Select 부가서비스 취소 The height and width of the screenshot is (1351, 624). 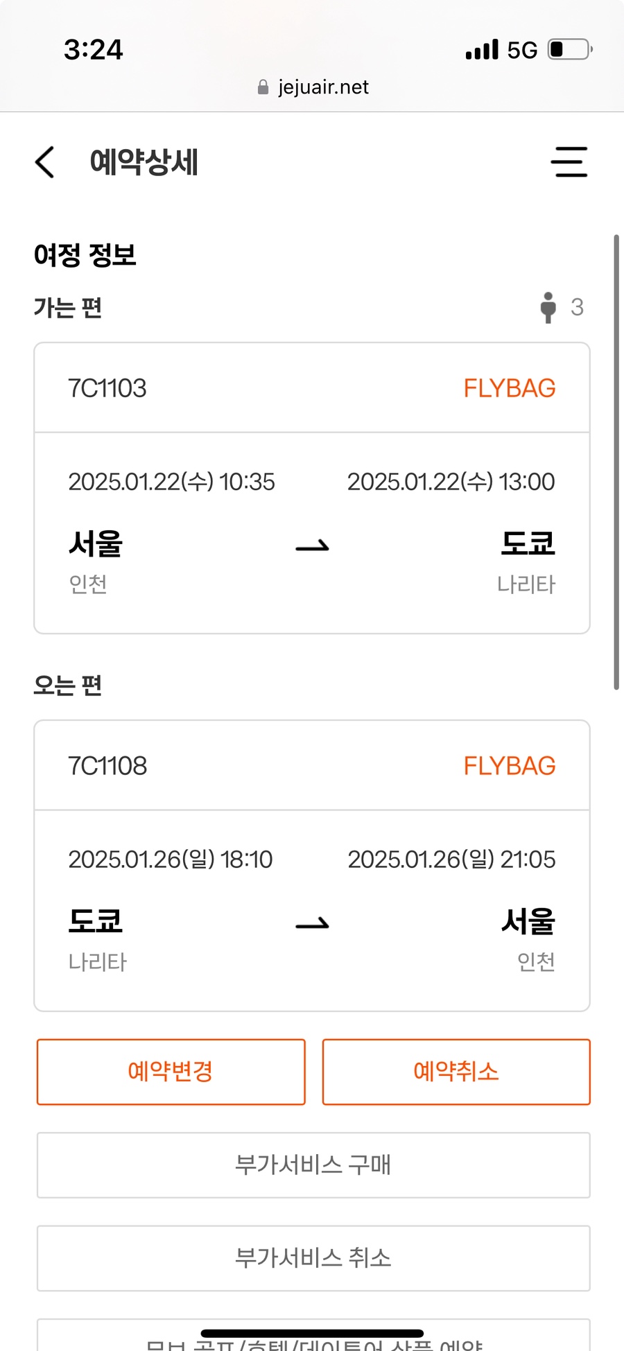[313, 1258]
